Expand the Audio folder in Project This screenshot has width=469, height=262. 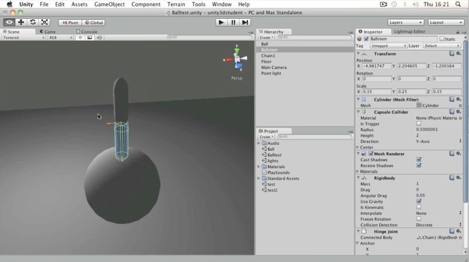(259, 143)
